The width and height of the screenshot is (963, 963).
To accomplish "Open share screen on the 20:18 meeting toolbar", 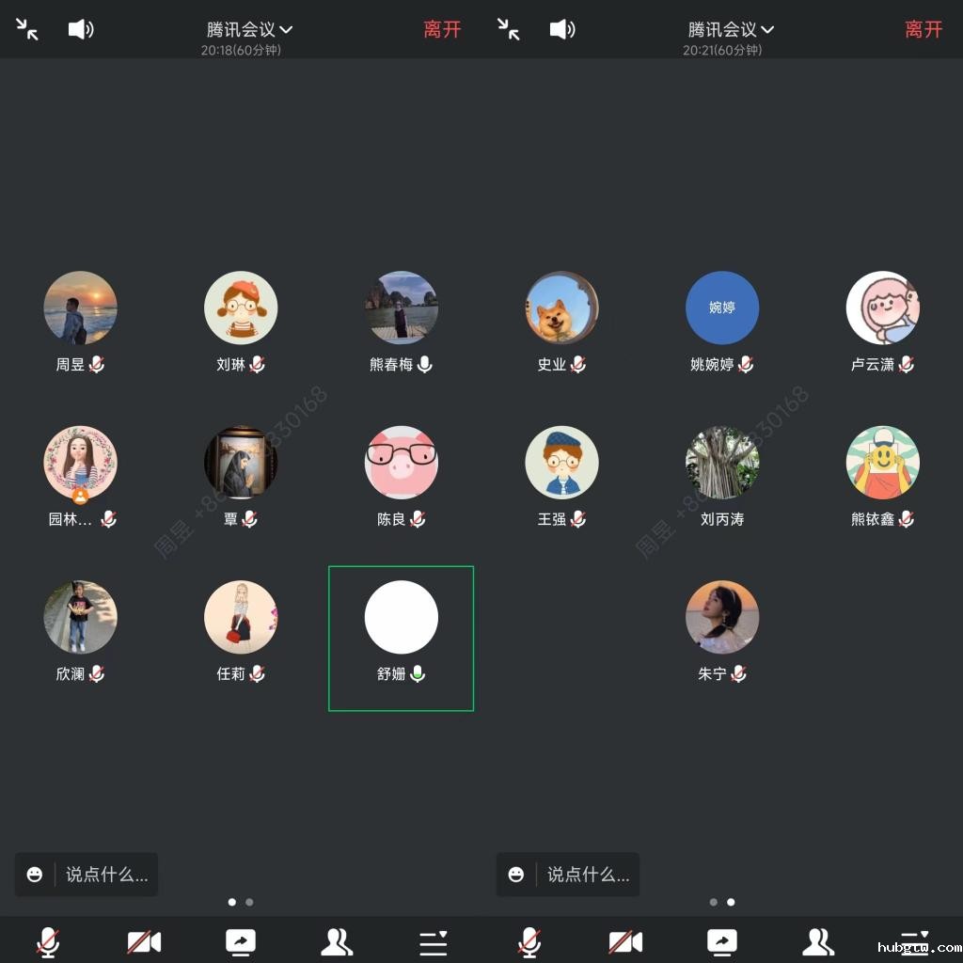I will pos(241,941).
